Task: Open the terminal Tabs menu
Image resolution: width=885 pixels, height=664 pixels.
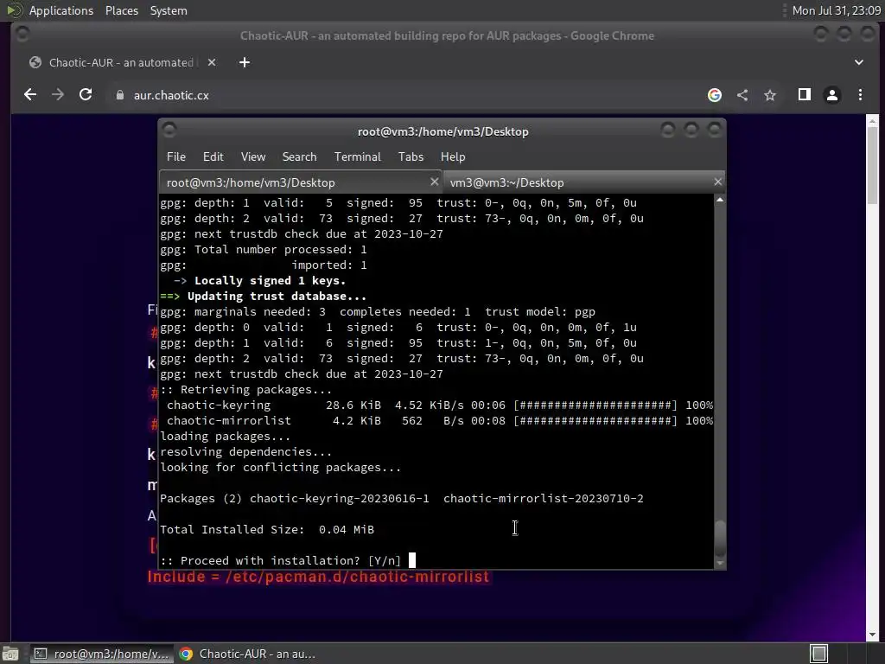Action: coord(411,156)
